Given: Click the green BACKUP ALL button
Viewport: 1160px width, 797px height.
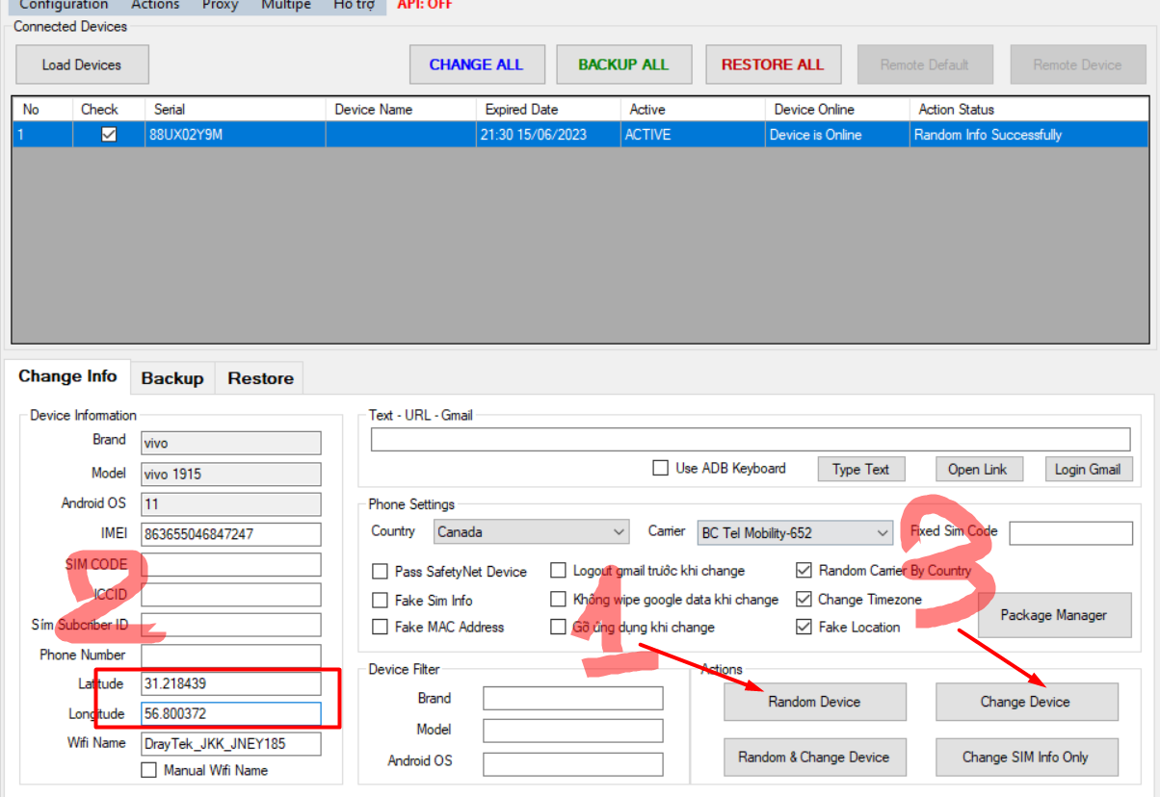Looking at the screenshot, I should coord(623,65).
